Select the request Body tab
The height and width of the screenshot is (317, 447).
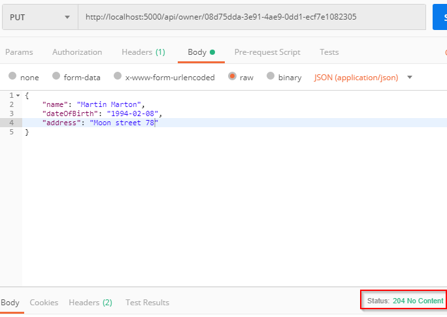coord(201,52)
